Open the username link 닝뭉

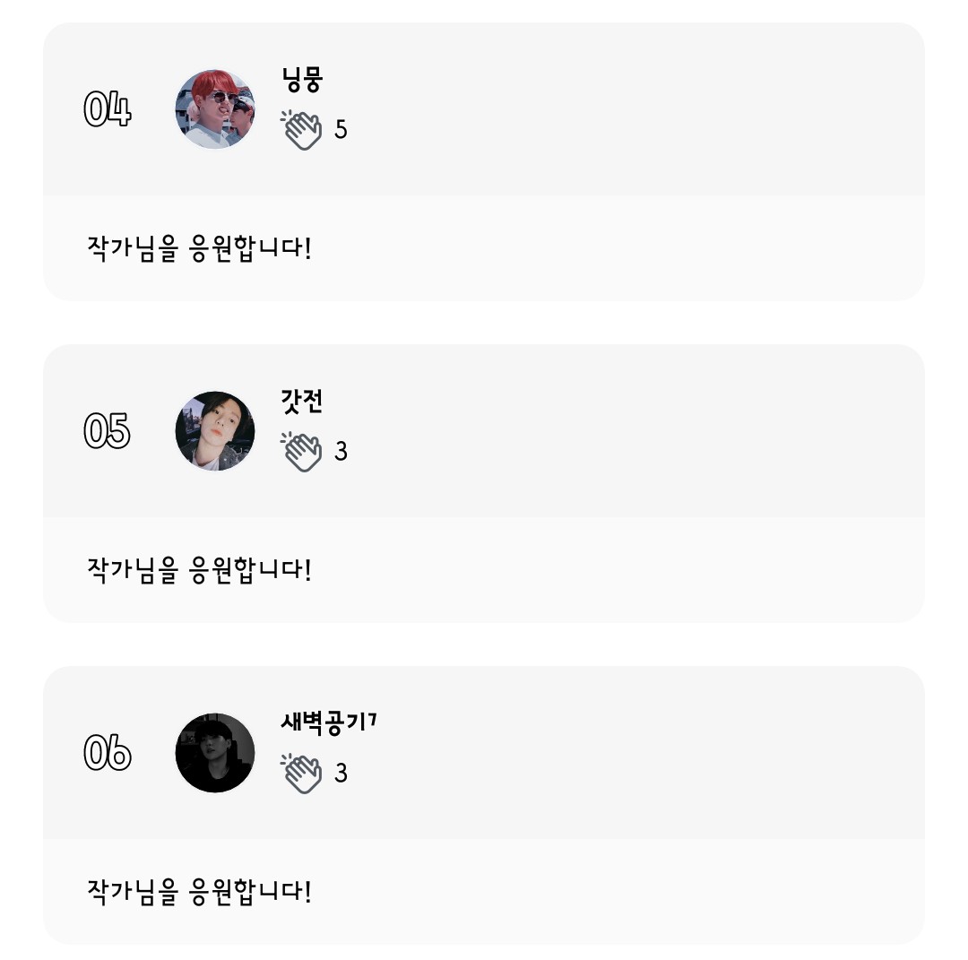pos(301,81)
